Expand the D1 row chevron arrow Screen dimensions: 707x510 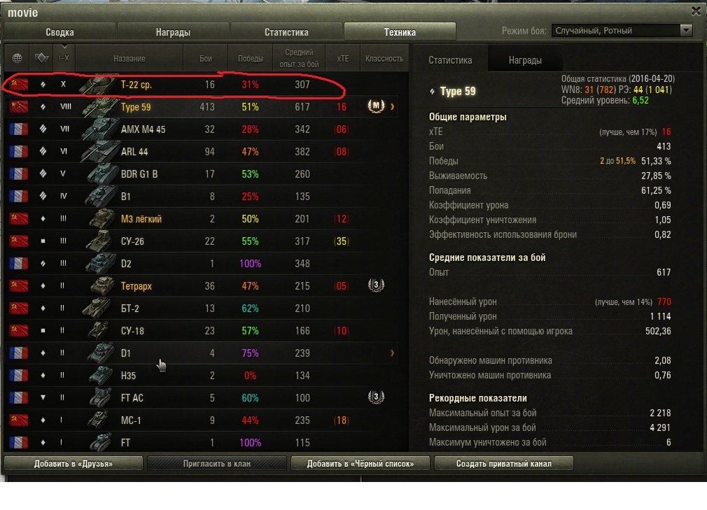pyautogui.click(x=392, y=353)
